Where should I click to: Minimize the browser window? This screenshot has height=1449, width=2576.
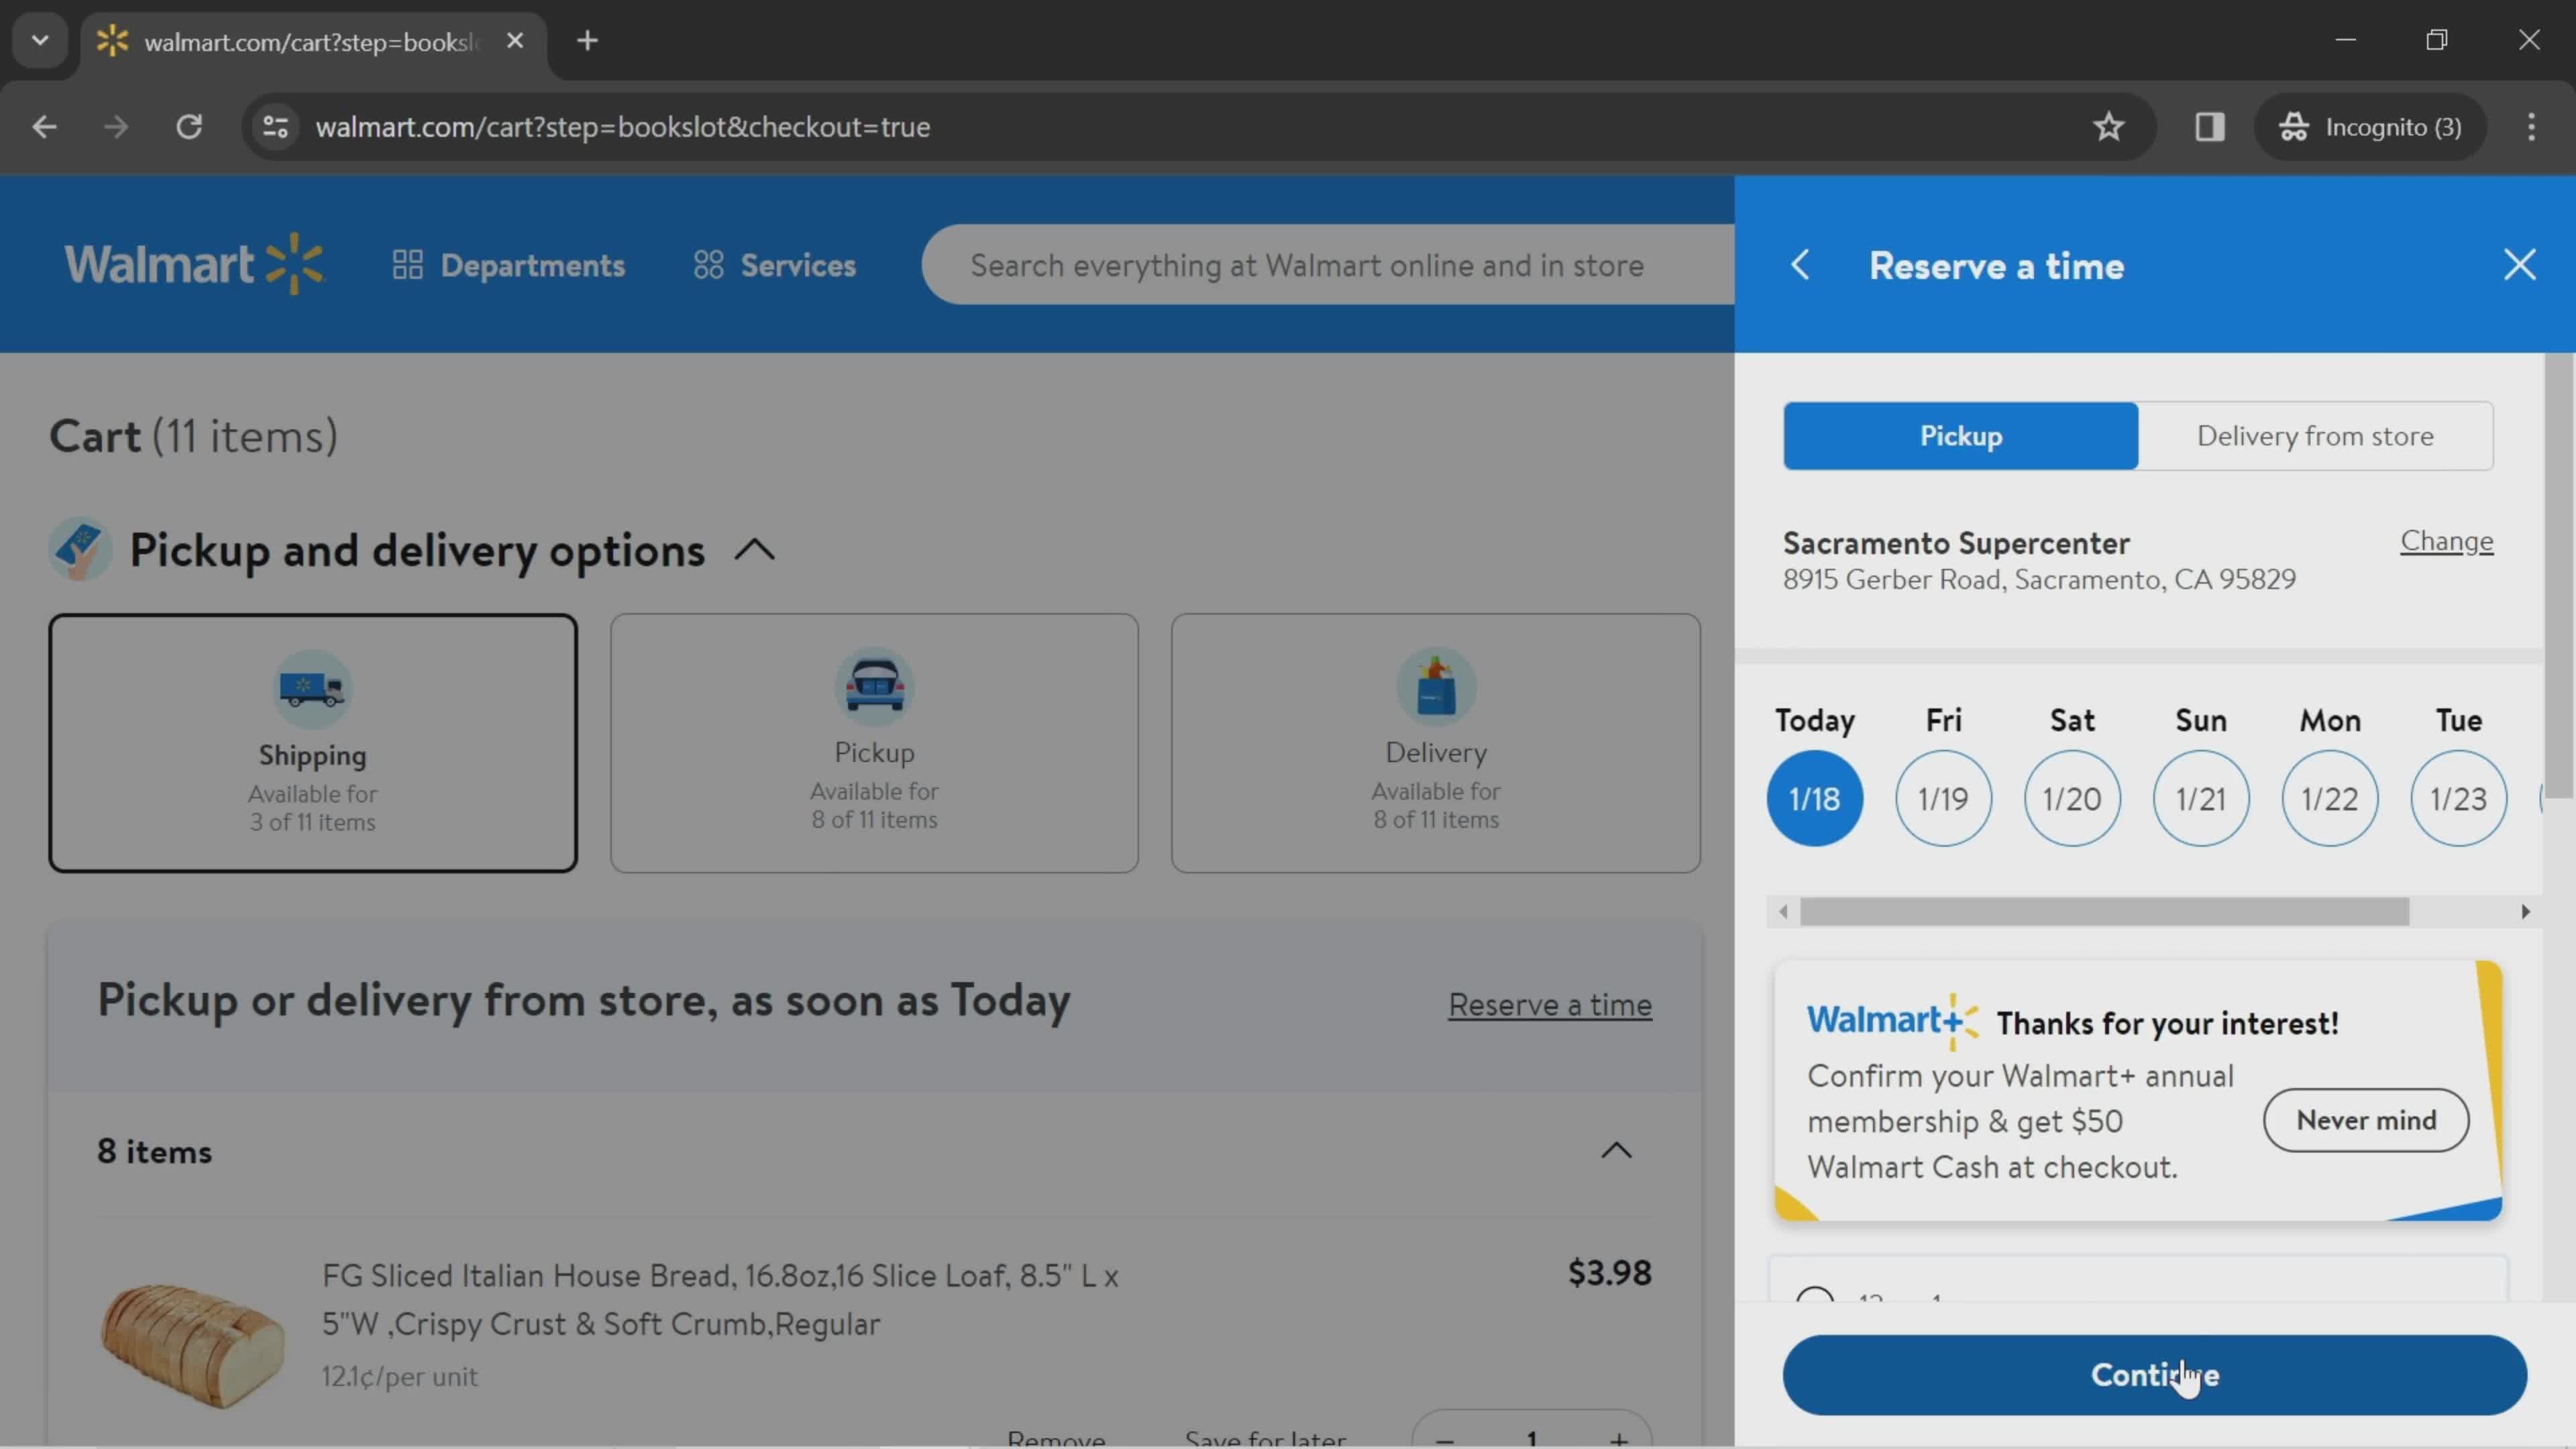(2346, 40)
